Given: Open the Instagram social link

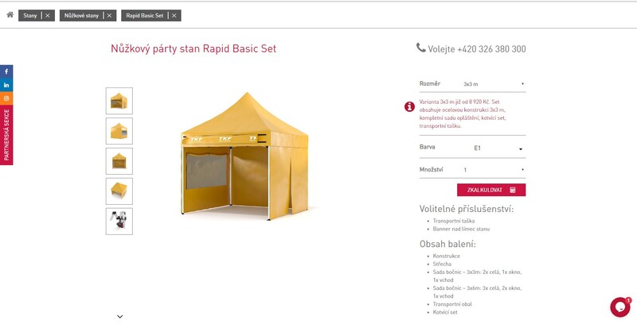Looking at the screenshot, I should (x=6, y=98).
